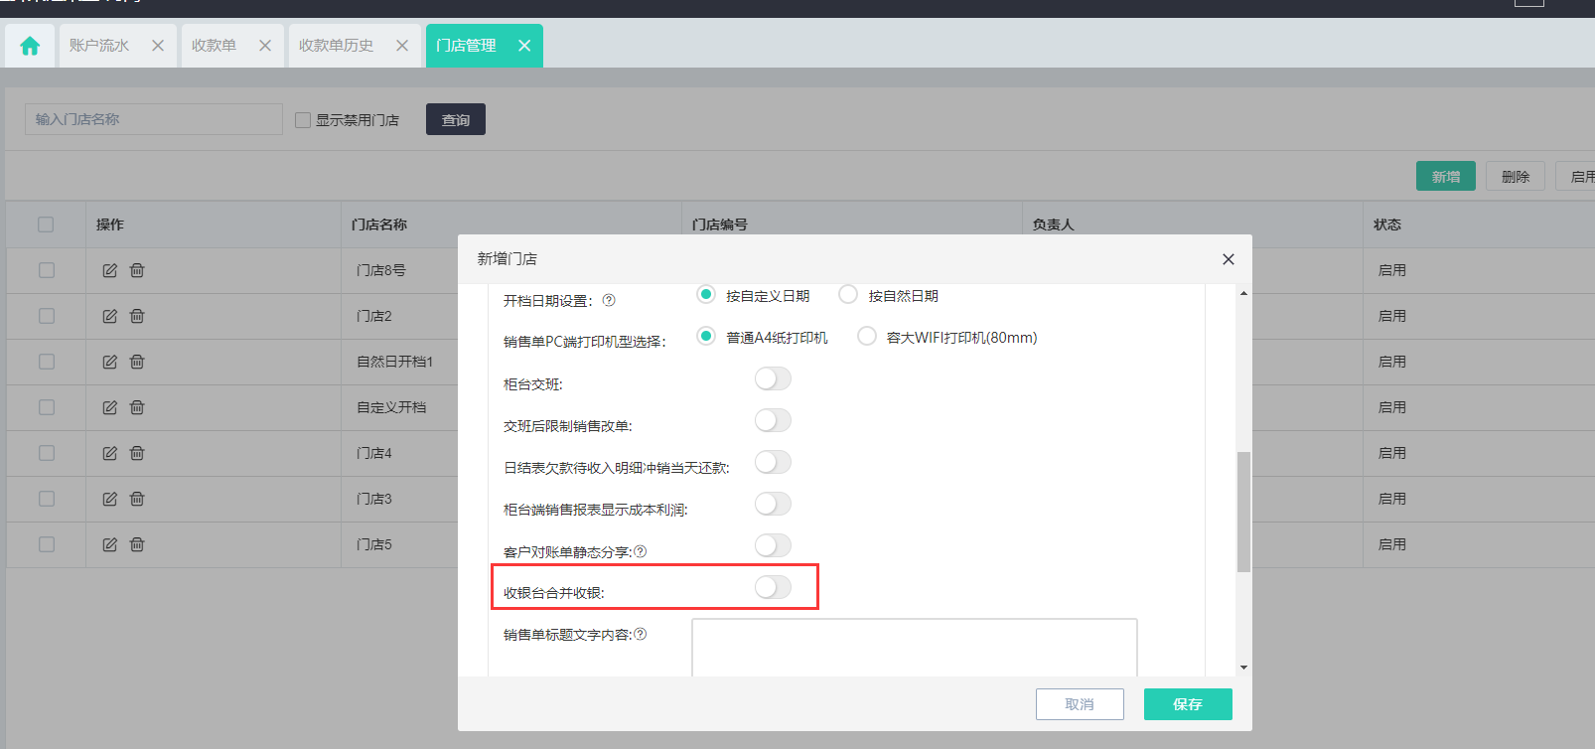This screenshot has height=749, width=1595.
Task: Click the trash icon for 门店5 row
Action: tap(137, 544)
